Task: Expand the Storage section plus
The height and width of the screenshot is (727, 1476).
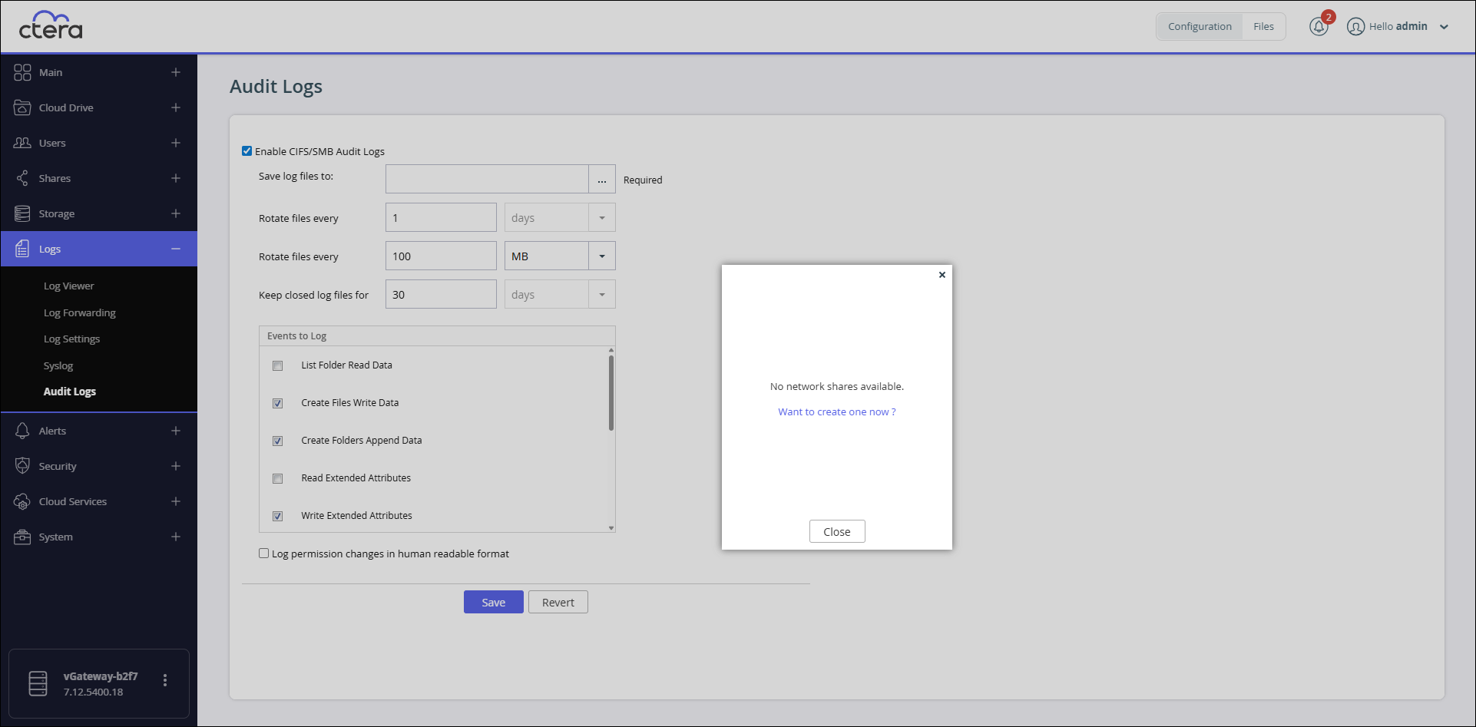Action: (x=176, y=213)
